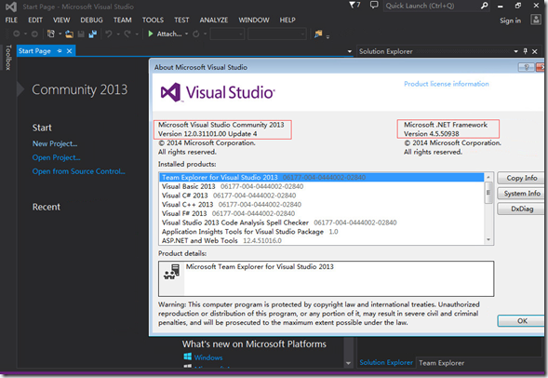
Task: Open the HELP menu
Action: (x=287, y=20)
